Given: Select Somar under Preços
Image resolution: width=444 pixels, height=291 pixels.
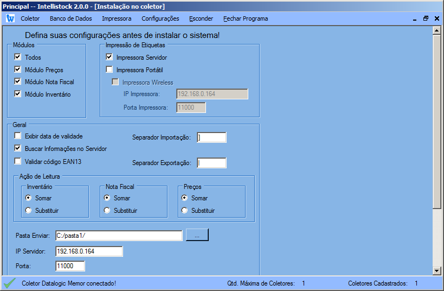Looking at the screenshot, I should 184,198.
